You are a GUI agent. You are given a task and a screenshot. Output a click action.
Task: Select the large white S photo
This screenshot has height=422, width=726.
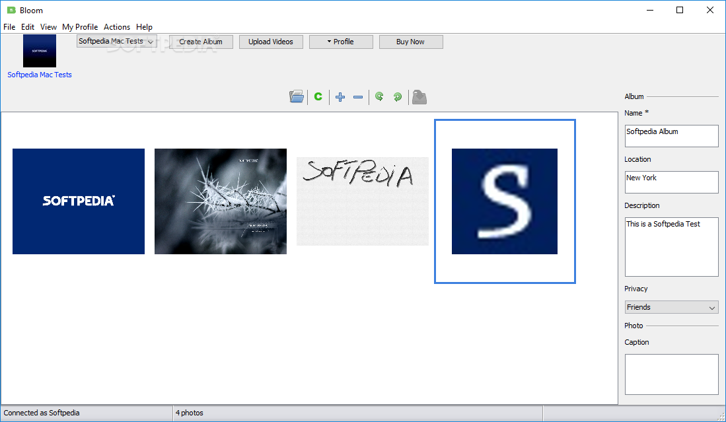pos(505,201)
